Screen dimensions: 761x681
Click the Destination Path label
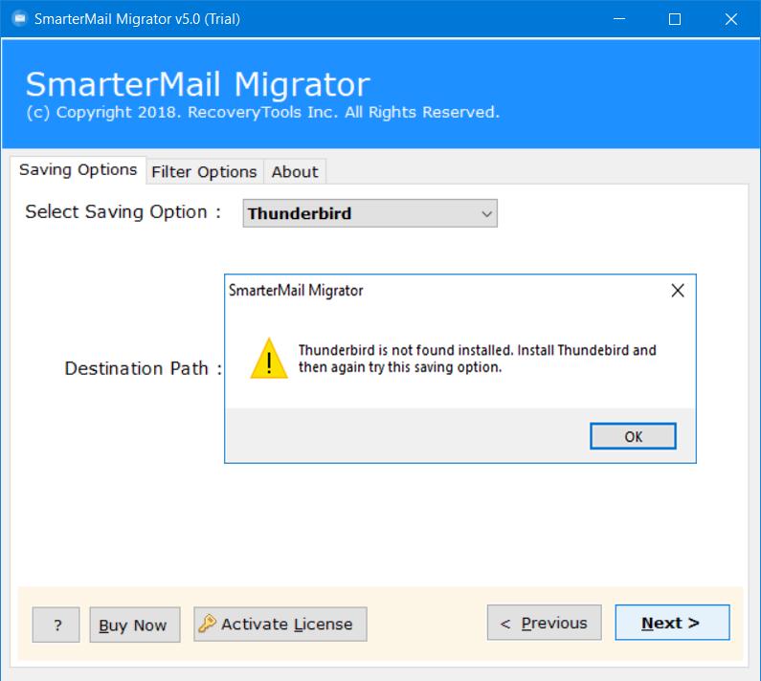144,368
